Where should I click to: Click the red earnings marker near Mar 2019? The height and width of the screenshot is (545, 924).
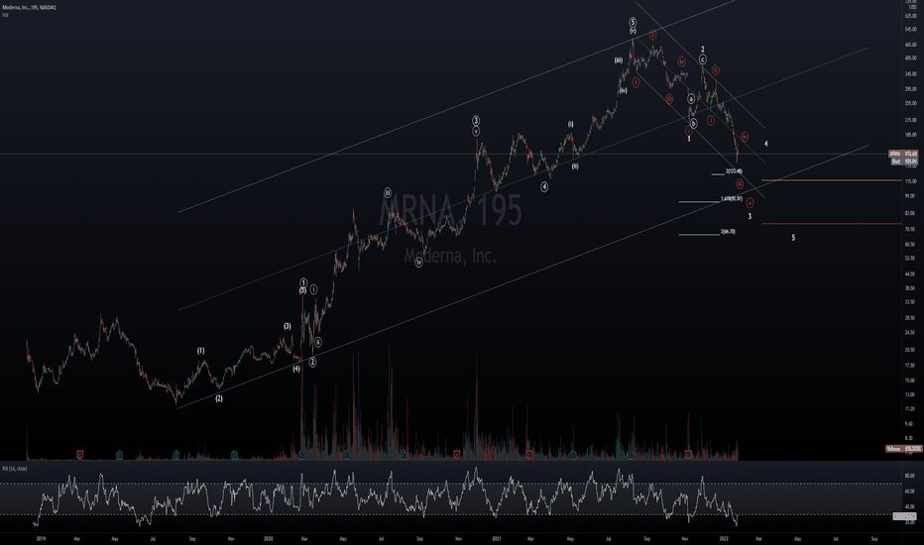80,454
